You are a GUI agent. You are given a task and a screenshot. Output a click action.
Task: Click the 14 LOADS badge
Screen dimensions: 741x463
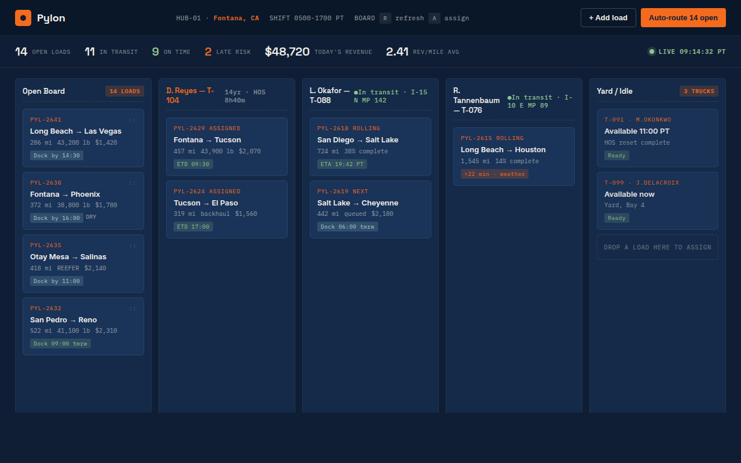(124, 91)
